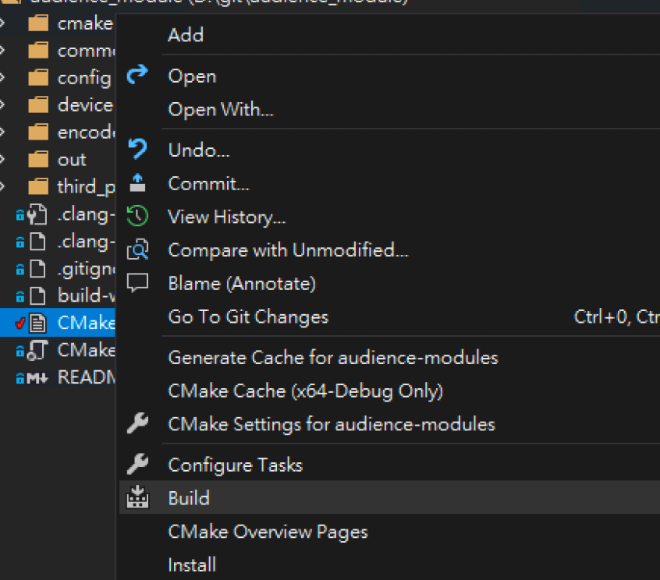Select Generate Cache for audience-modules

pos(334,357)
